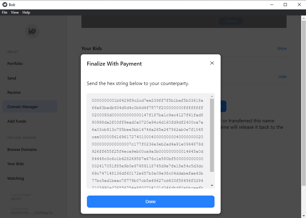Open the Receive page
The image size is (306, 218).
click(x=14, y=93)
